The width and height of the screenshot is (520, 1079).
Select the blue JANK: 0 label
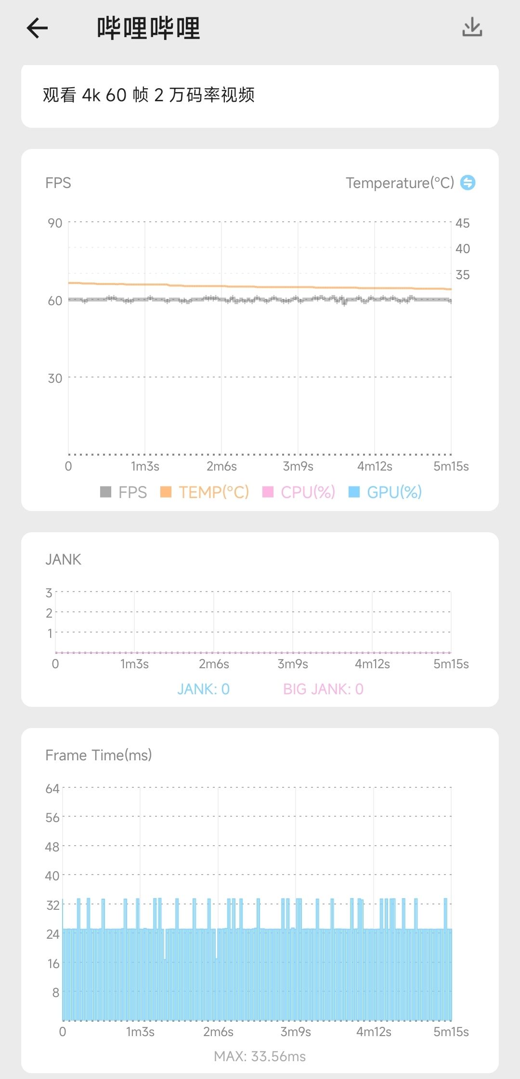203,689
